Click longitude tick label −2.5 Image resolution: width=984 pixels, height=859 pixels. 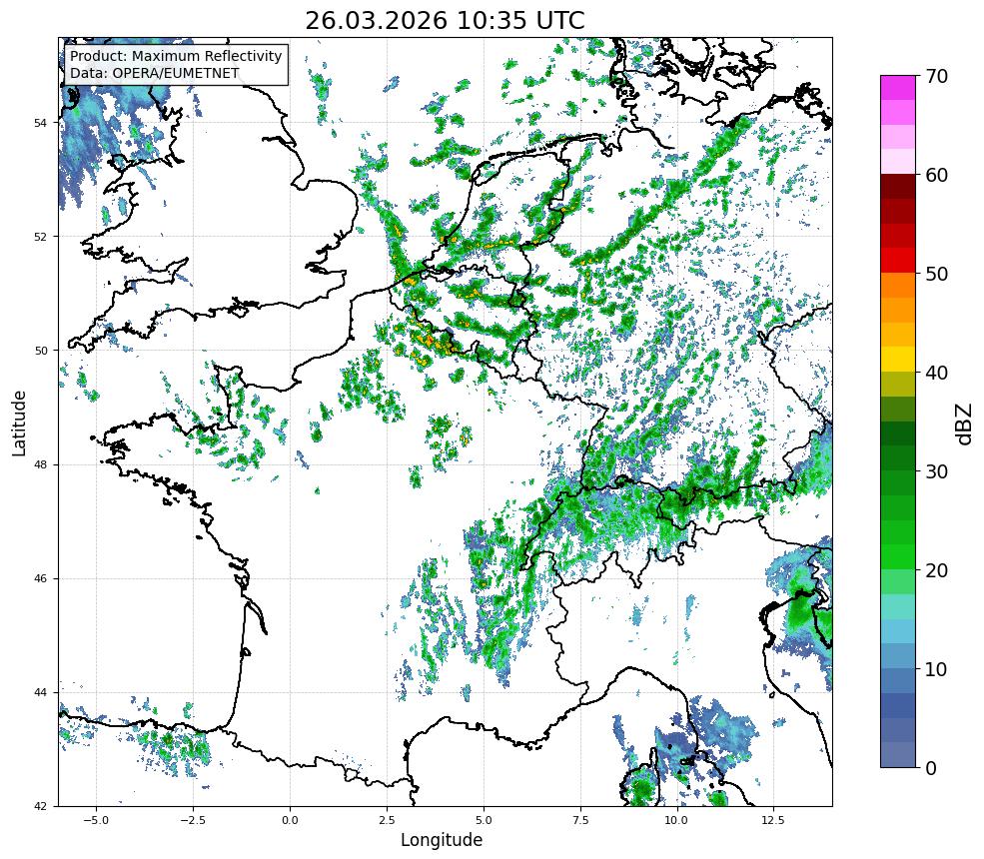(x=193, y=820)
